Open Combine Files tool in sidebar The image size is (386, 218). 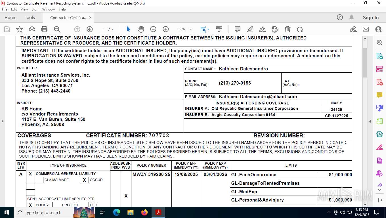click(379, 108)
